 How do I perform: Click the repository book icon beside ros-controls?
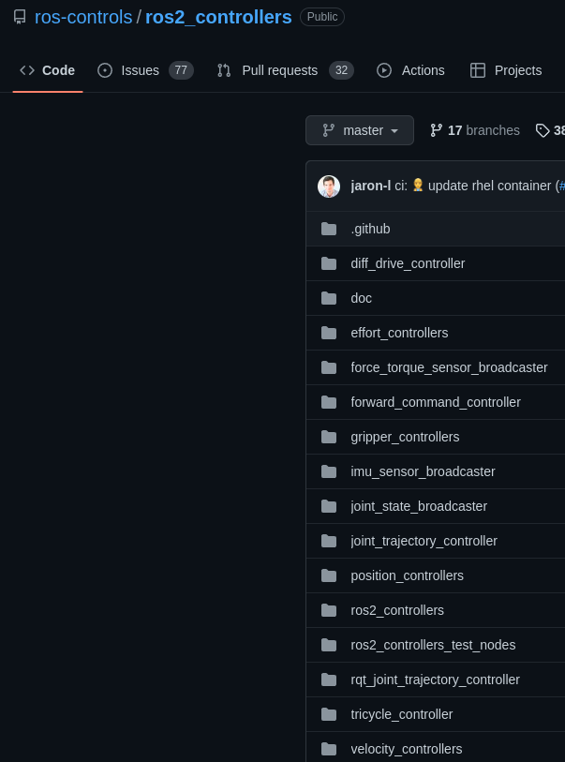(x=20, y=17)
